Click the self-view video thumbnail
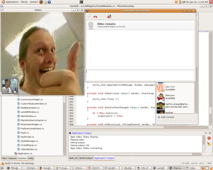This screenshot has width=213, height=170. point(10,86)
